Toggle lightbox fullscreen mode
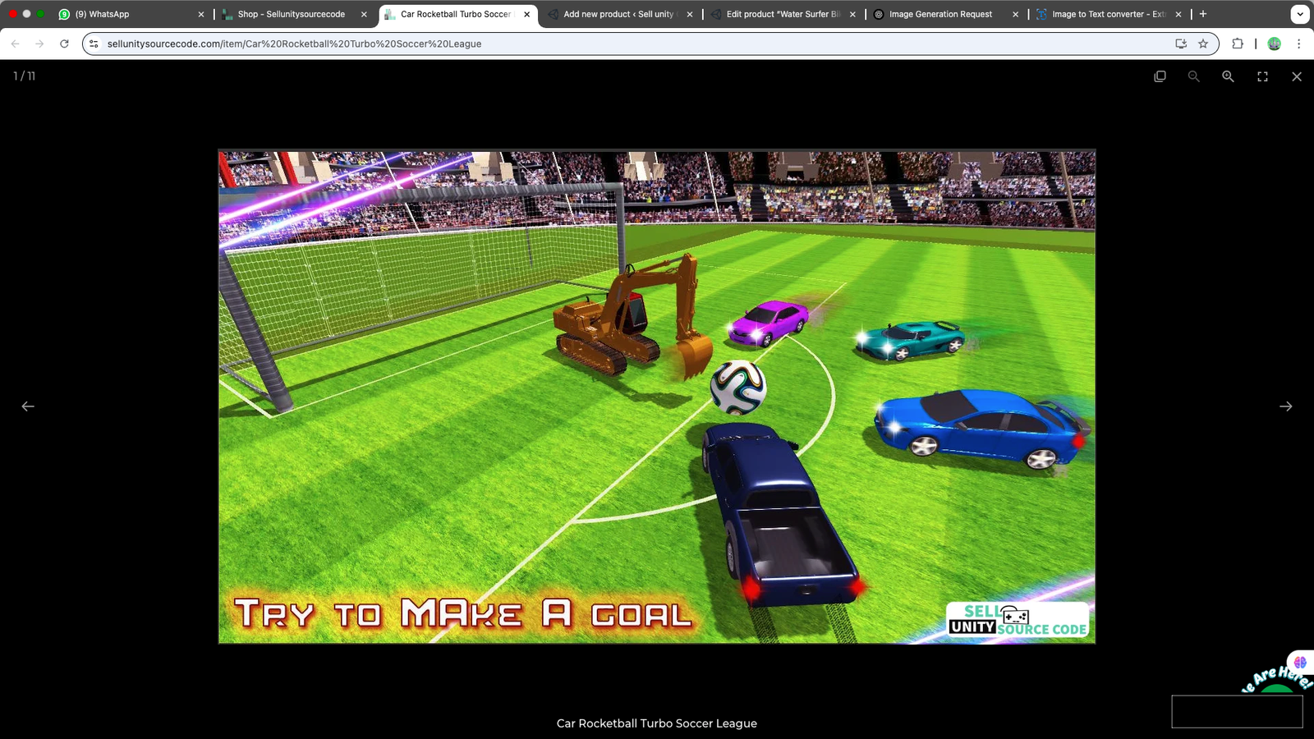The width and height of the screenshot is (1314, 739). (x=1262, y=76)
